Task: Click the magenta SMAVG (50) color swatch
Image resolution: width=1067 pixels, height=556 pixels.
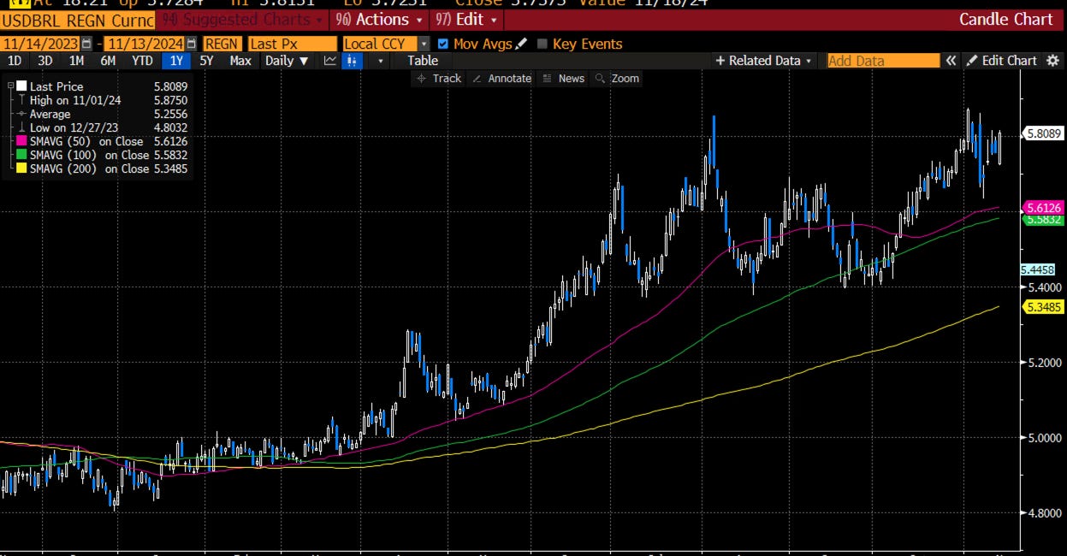Action: pyautogui.click(x=21, y=141)
